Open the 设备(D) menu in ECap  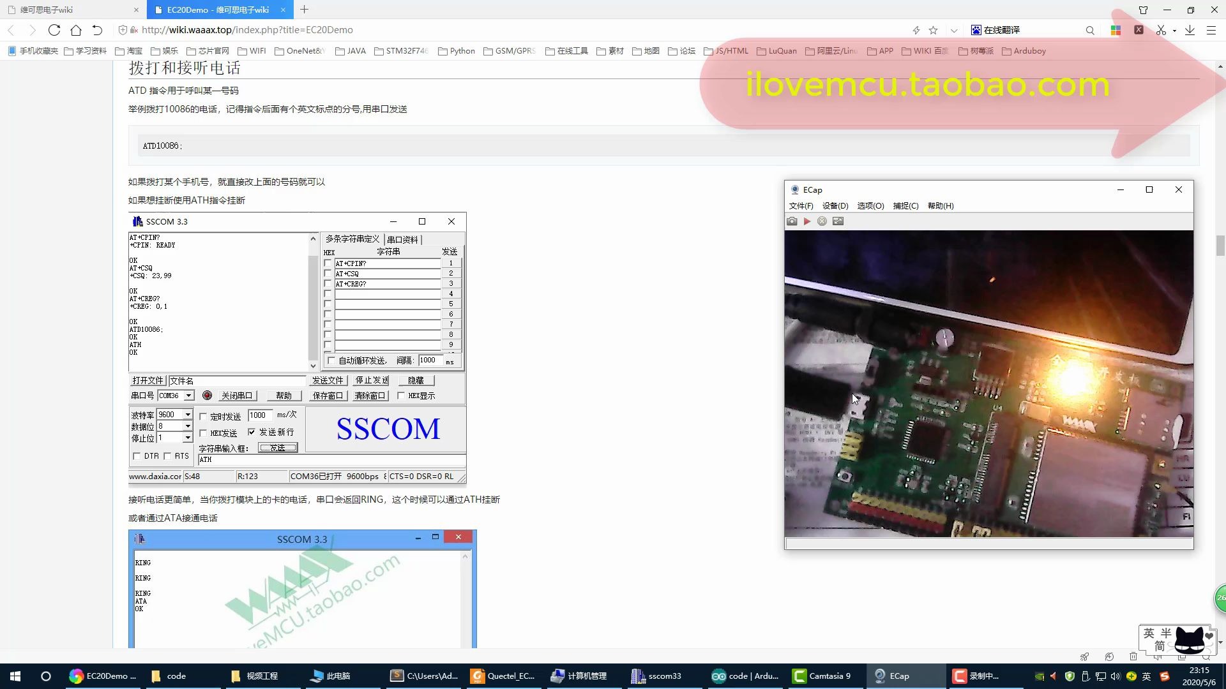pos(835,206)
